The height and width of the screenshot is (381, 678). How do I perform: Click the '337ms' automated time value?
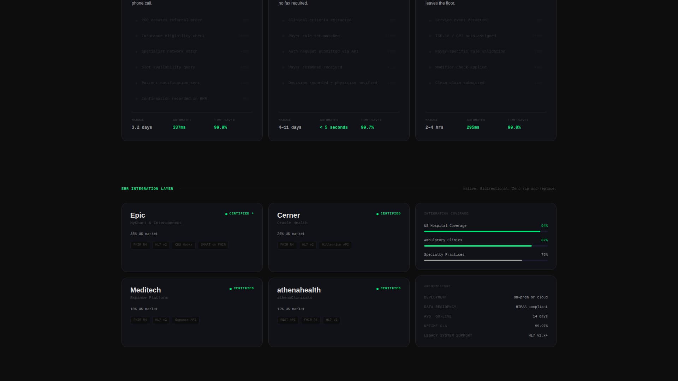pos(179,128)
